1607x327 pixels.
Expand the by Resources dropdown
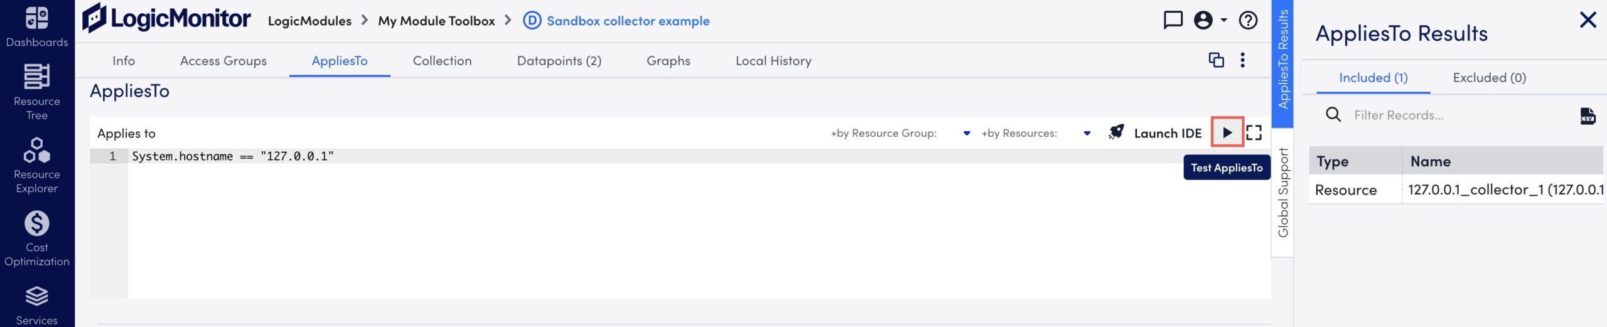1087,133
